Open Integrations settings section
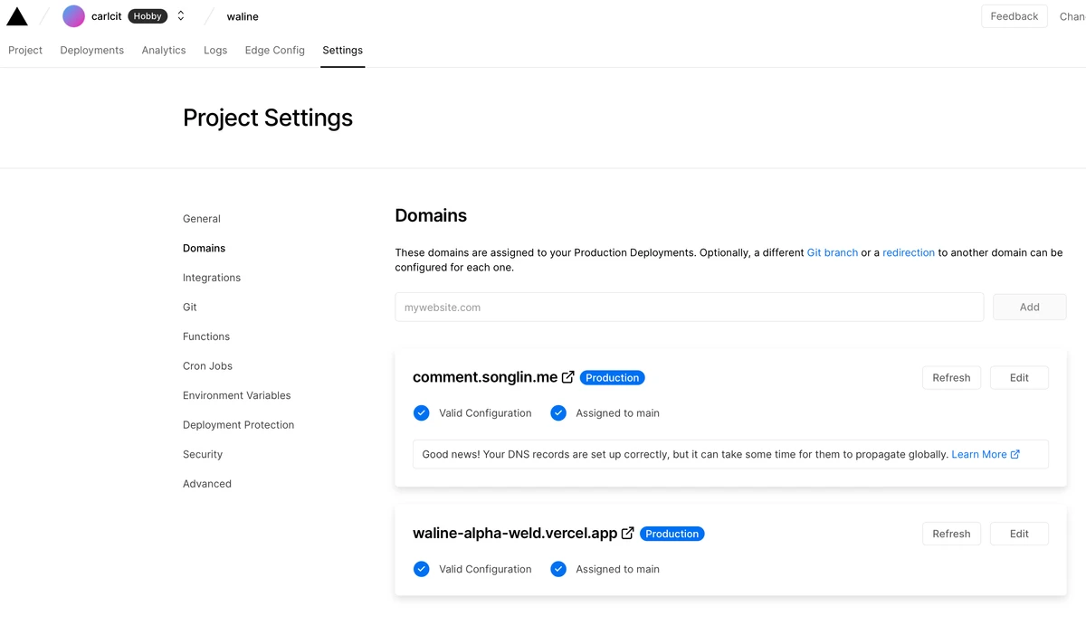Image resolution: width=1086 pixels, height=625 pixels. coord(212,278)
